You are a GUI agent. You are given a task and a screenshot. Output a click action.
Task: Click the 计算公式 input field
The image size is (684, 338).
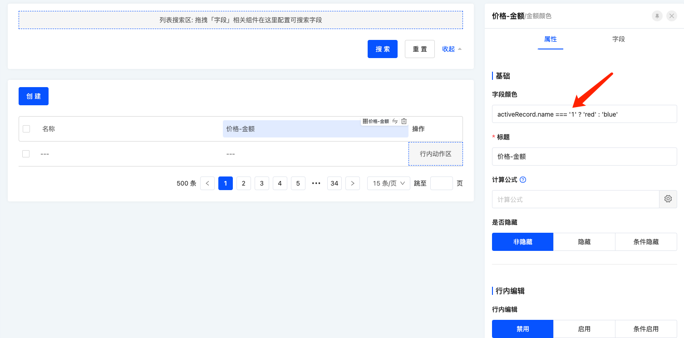click(x=576, y=199)
